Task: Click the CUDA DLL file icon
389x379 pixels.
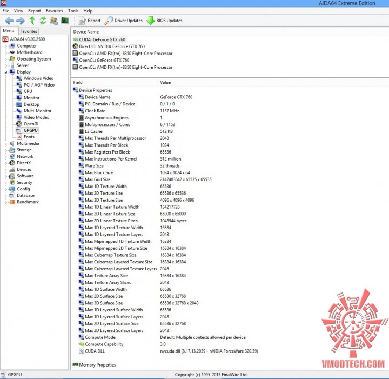Action: click(82, 351)
